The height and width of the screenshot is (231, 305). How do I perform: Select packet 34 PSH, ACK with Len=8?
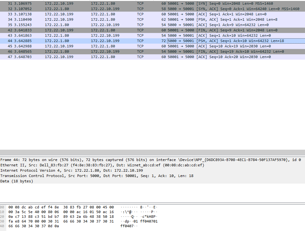(x=152, y=19)
